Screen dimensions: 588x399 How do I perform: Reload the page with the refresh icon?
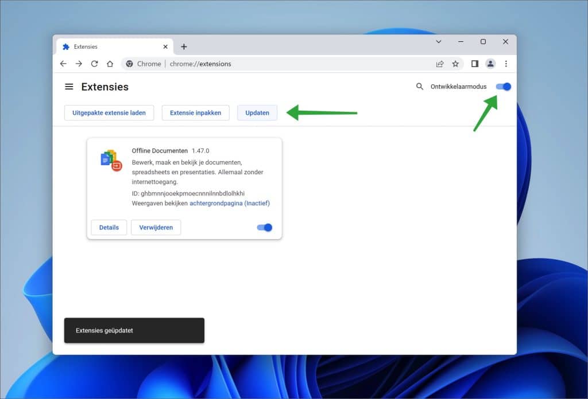point(94,64)
